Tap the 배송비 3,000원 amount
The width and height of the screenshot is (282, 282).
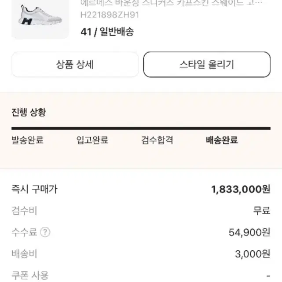[253, 254]
